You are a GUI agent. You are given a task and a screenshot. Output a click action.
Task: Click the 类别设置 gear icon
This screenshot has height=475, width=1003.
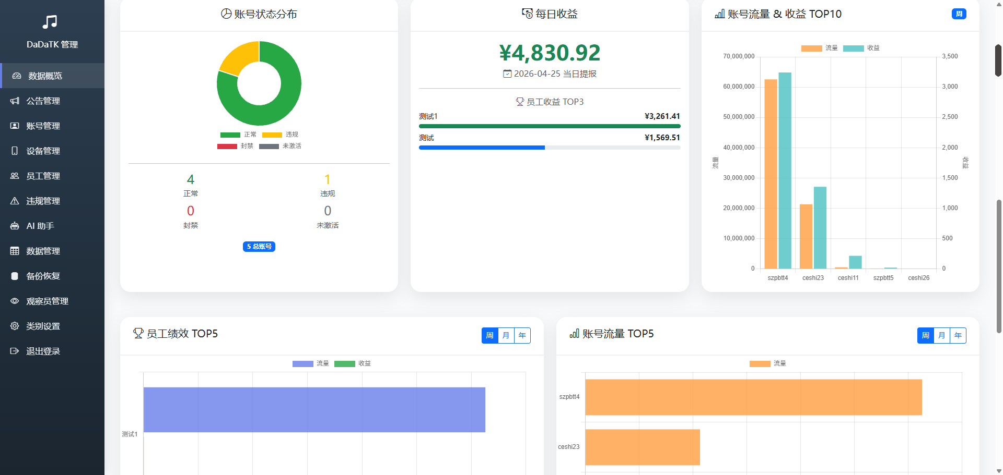15,326
